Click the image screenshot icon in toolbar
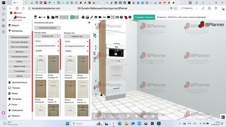This screenshot has width=226, height=127. pyautogui.click(x=87, y=17)
